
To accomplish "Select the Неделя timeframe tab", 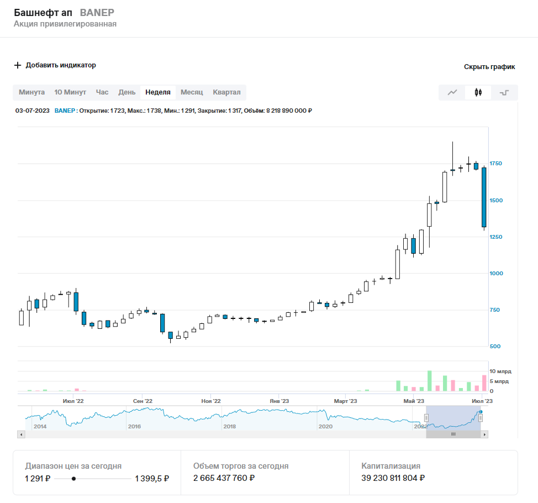I will pyautogui.click(x=158, y=92).
